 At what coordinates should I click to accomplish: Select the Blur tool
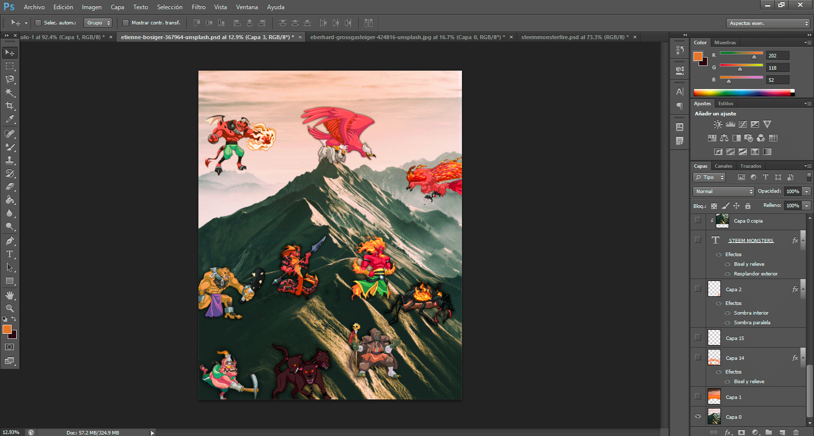[x=10, y=213]
